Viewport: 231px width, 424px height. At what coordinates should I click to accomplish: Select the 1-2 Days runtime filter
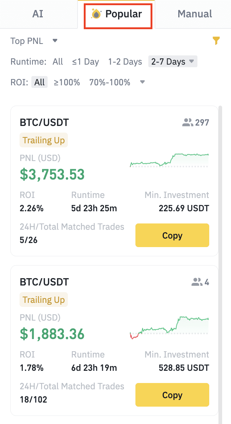point(125,62)
